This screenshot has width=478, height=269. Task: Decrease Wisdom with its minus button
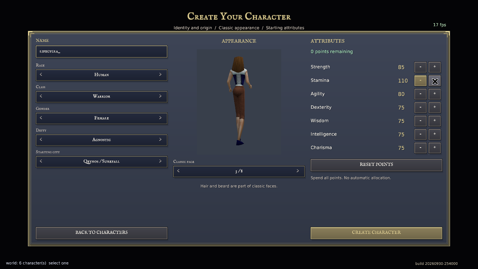pyautogui.click(x=420, y=121)
